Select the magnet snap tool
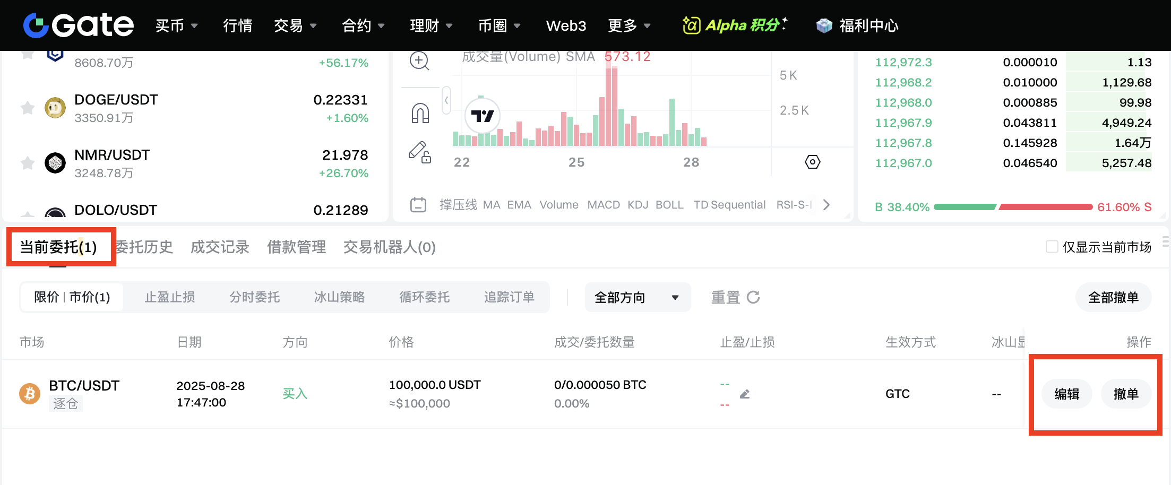 point(420,113)
